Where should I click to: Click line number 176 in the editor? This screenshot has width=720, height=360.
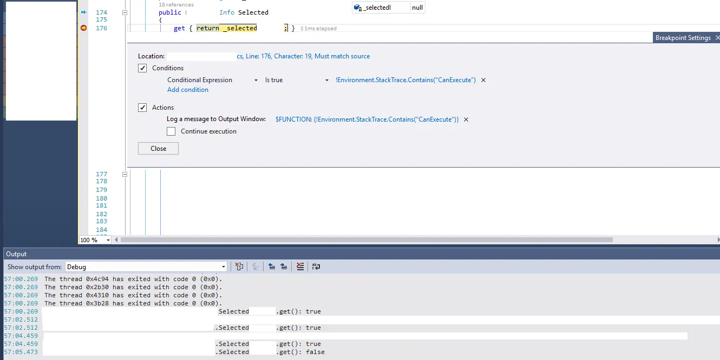pos(101,28)
